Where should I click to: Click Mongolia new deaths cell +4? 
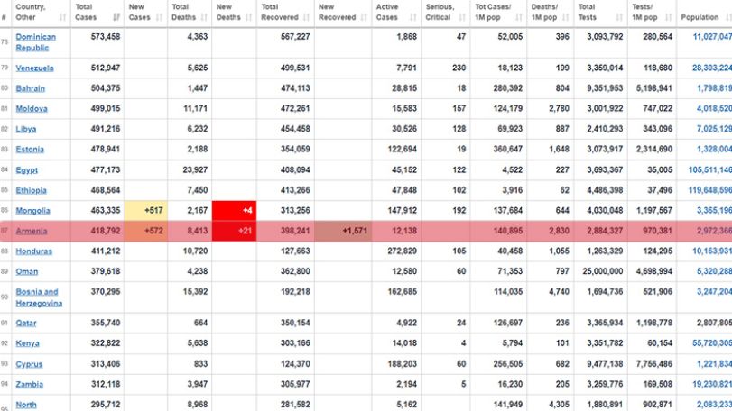pyautogui.click(x=234, y=211)
